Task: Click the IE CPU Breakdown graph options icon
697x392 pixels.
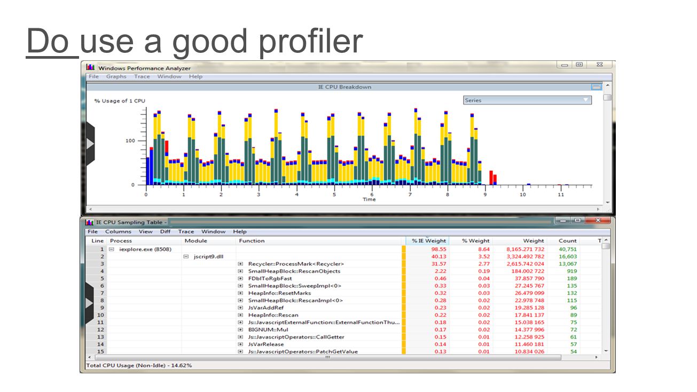Action: click(x=596, y=87)
